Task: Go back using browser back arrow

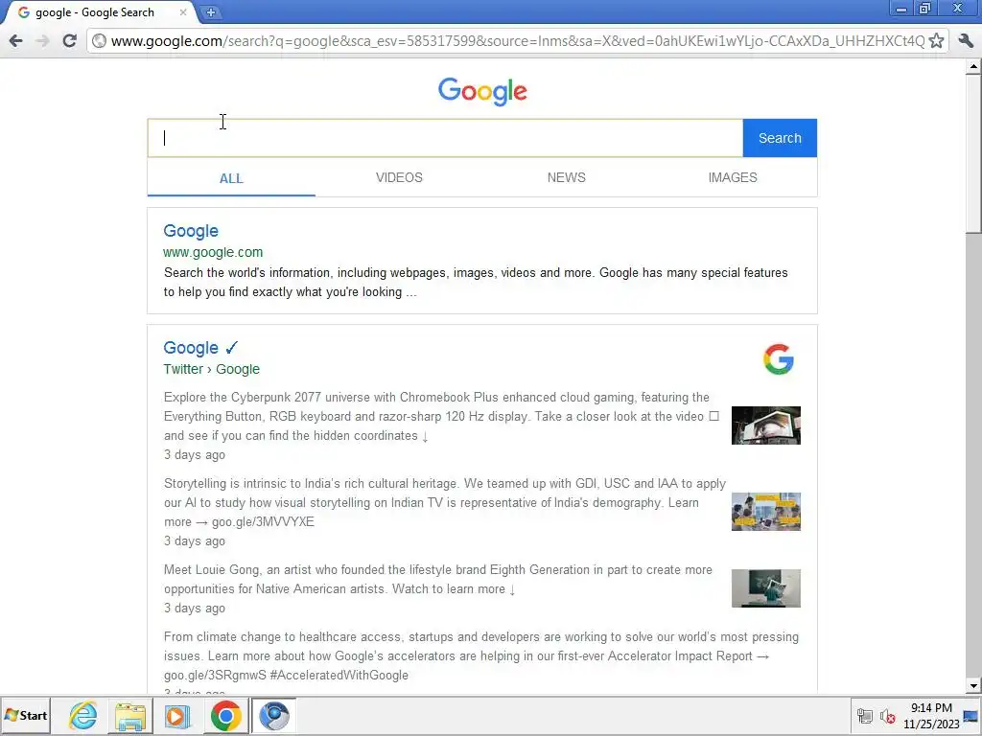Action: click(16, 40)
